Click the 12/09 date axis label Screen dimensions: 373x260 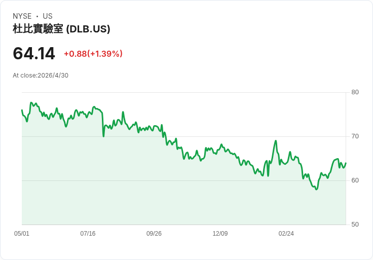click(220, 233)
